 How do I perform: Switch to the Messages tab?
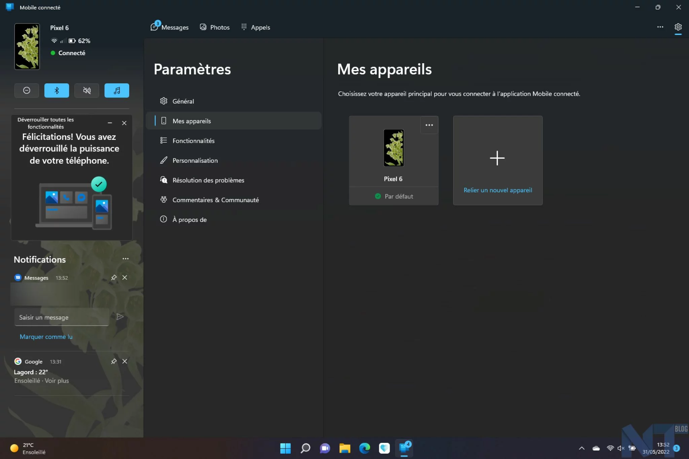click(x=170, y=27)
